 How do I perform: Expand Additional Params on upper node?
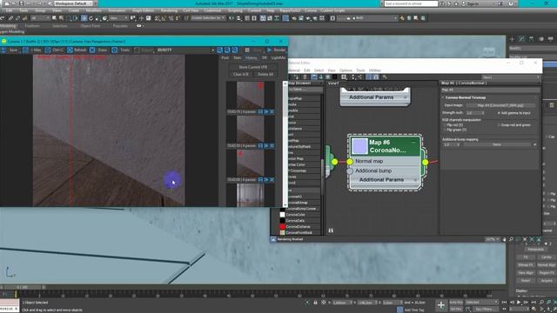pos(405,97)
